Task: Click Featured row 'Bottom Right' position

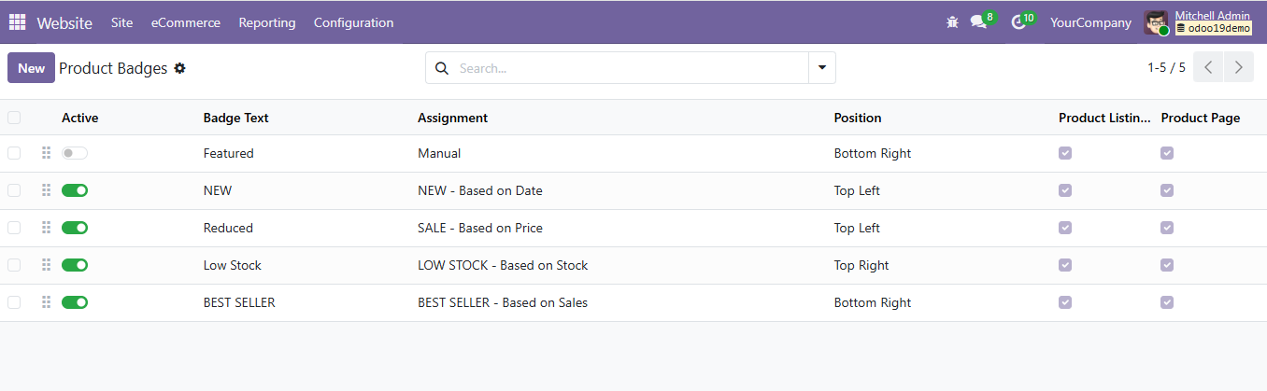Action: coord(873,153)
